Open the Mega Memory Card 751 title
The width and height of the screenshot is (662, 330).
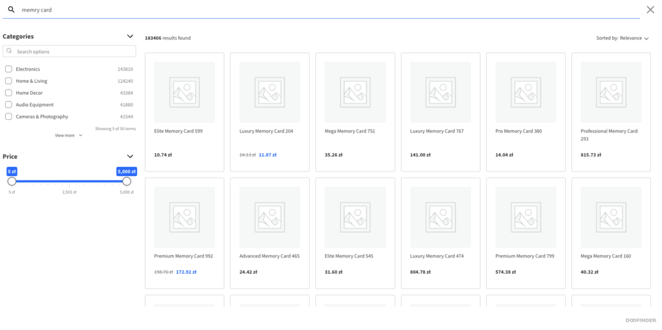click(350, 131)
